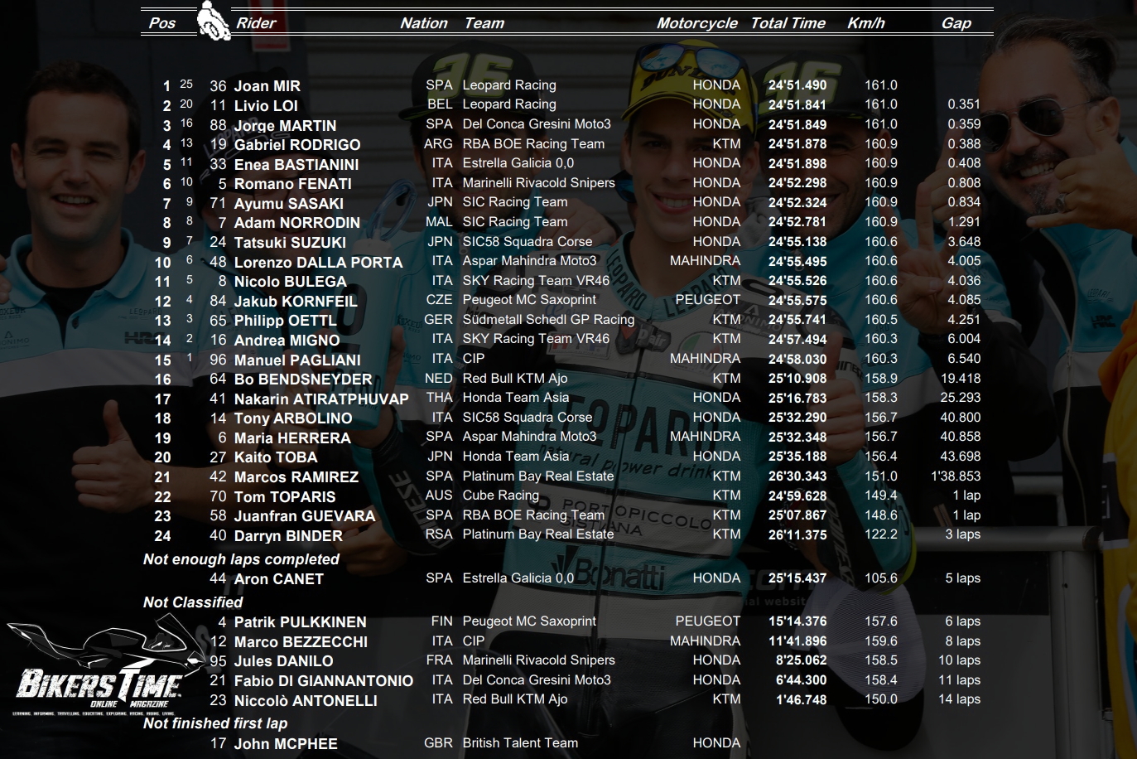This screenshot has width=1137, height=759.
Task: Select rider name Marcos RAMIREZ
Action: [x=296, y=477]
